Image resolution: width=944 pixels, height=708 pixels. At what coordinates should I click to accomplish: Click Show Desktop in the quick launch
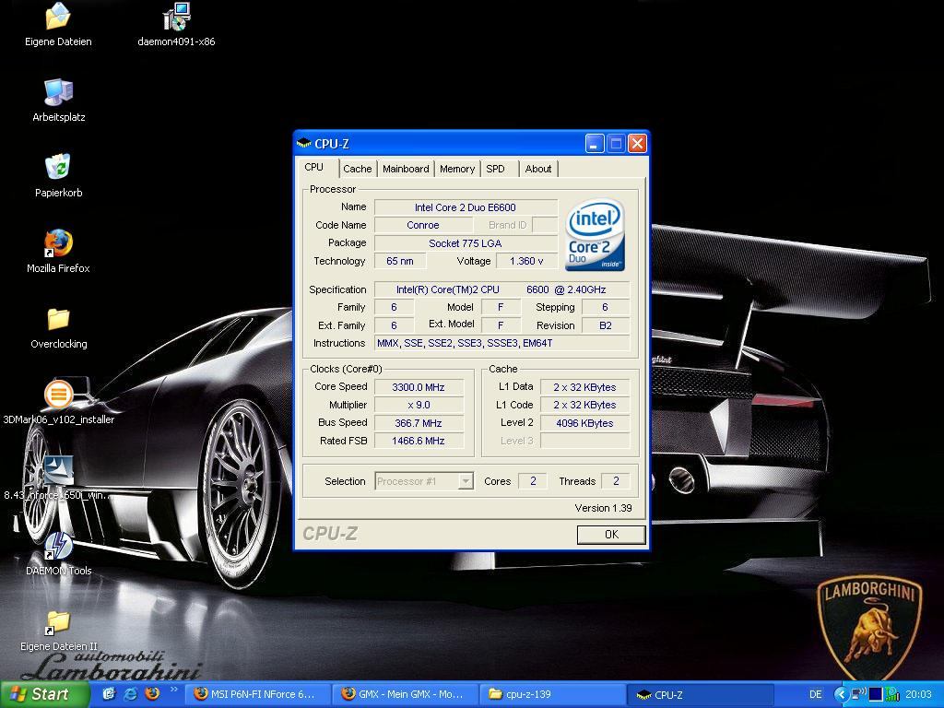[109, 693]
